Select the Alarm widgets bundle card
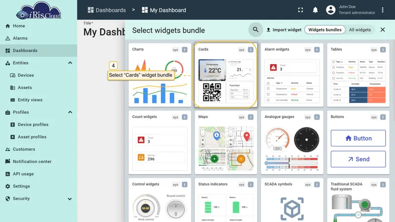Image resolution: width=395 pixels, height=222 pixels. point(292,75)
